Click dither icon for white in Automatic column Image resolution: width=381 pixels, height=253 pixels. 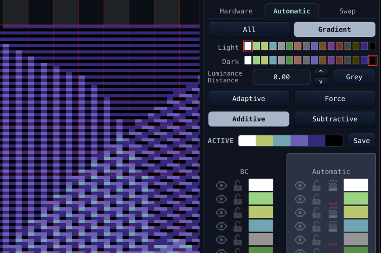(333, 185)
